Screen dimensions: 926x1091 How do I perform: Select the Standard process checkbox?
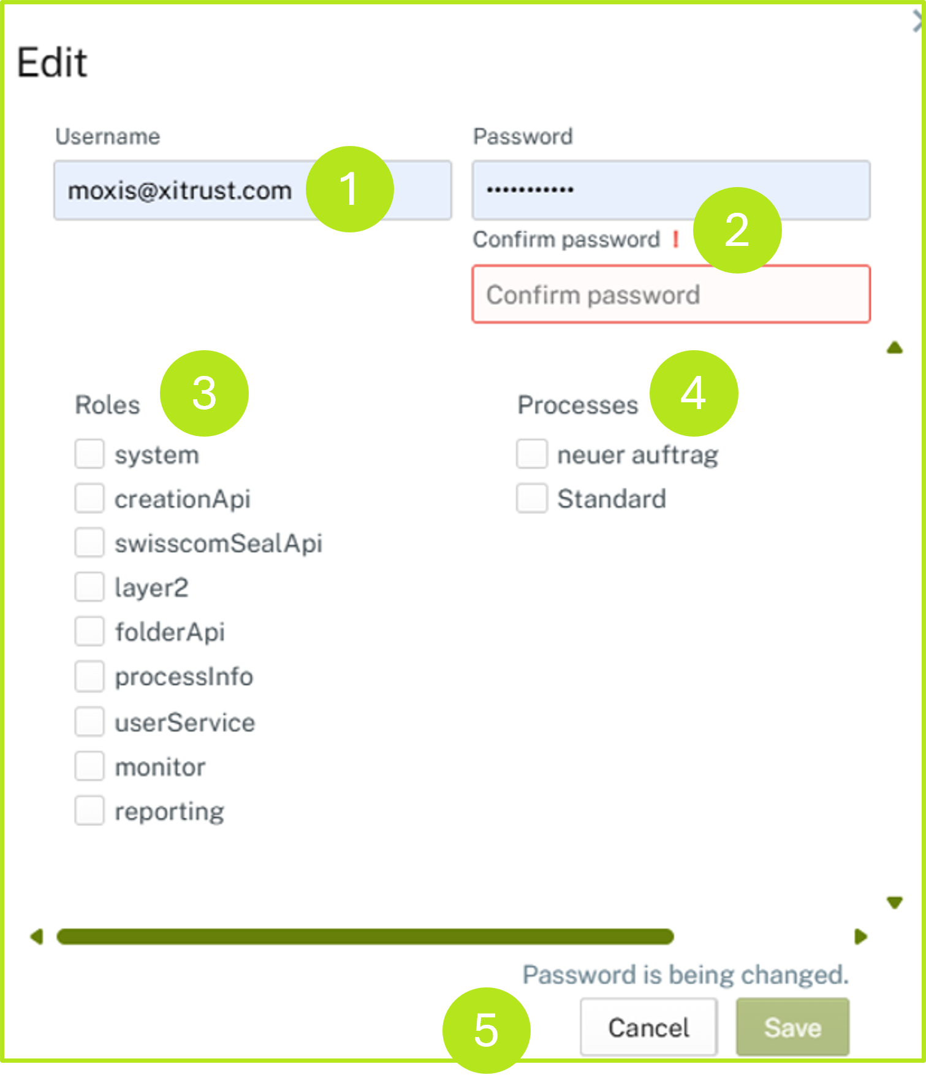pyautogui.click(x=531, y=499)
